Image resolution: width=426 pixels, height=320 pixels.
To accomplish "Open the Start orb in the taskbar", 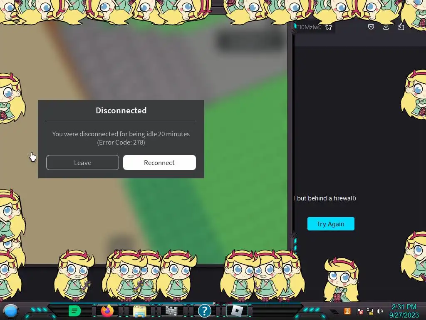I will [11, 311].
